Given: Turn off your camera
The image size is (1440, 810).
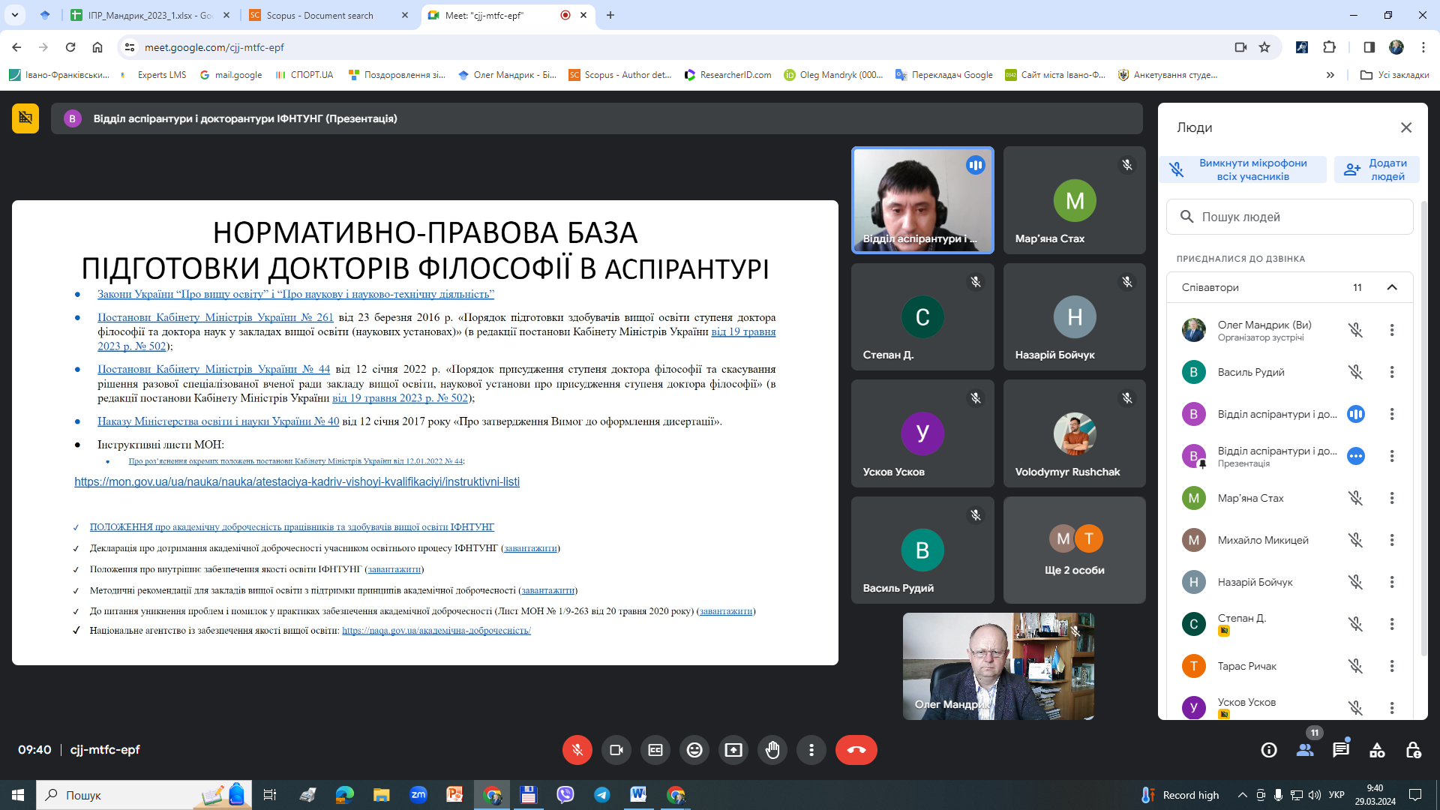Looking at the screenshot, I should point(616,749).
